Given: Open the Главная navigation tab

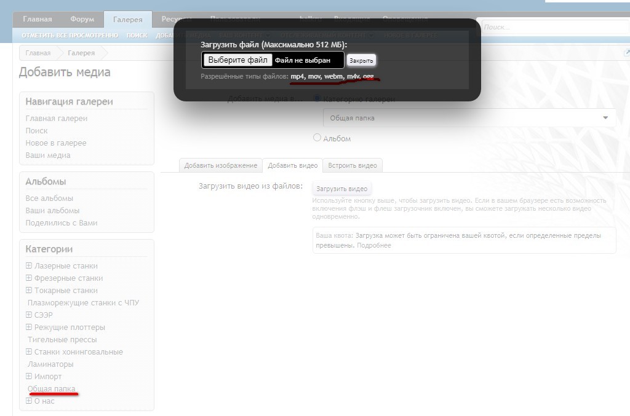Looking at the screenshot, I should click(x=38, y=19).
